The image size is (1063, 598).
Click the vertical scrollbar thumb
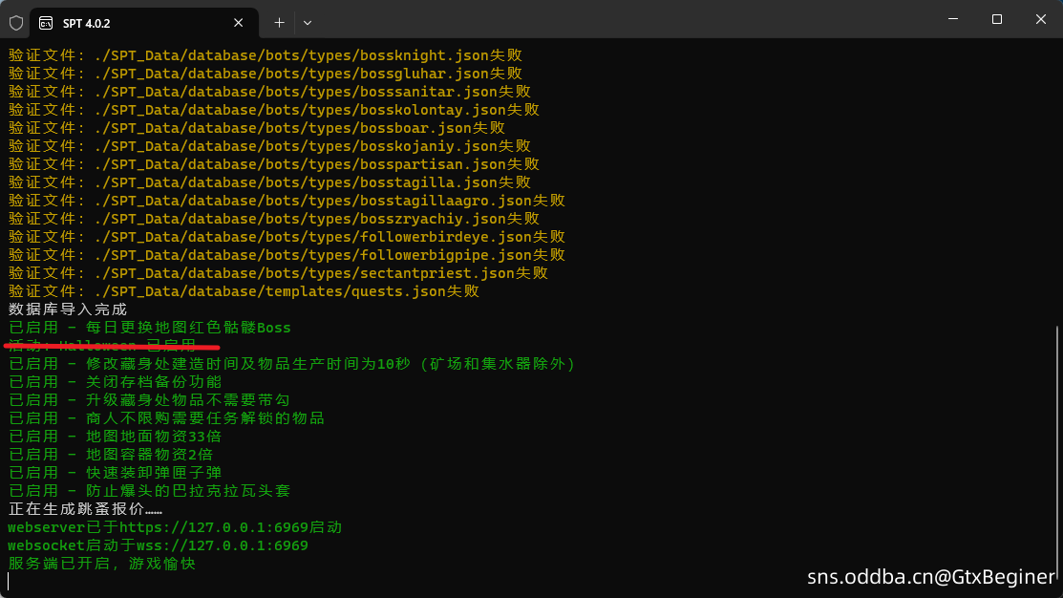(1056, 449)
